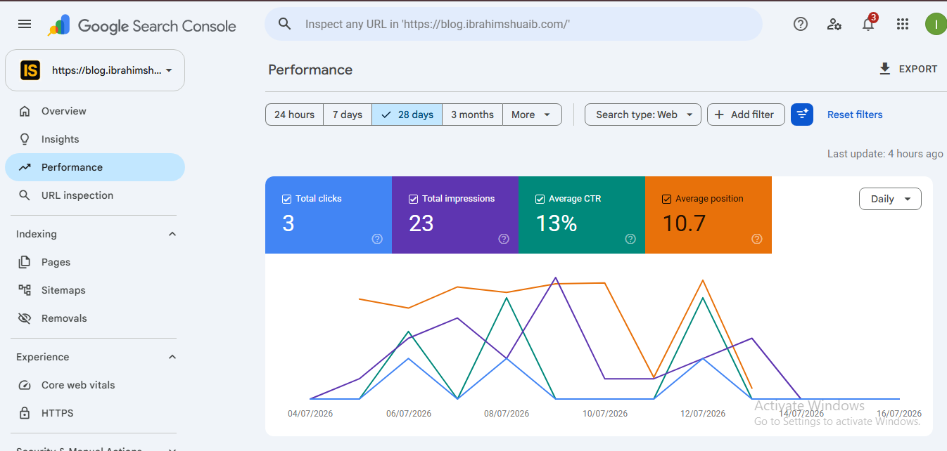
Task: Collapse the Experience section
Action: (172, 357)
